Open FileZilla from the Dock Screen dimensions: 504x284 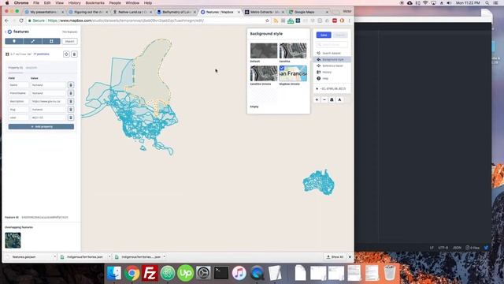tap(150, 273)
